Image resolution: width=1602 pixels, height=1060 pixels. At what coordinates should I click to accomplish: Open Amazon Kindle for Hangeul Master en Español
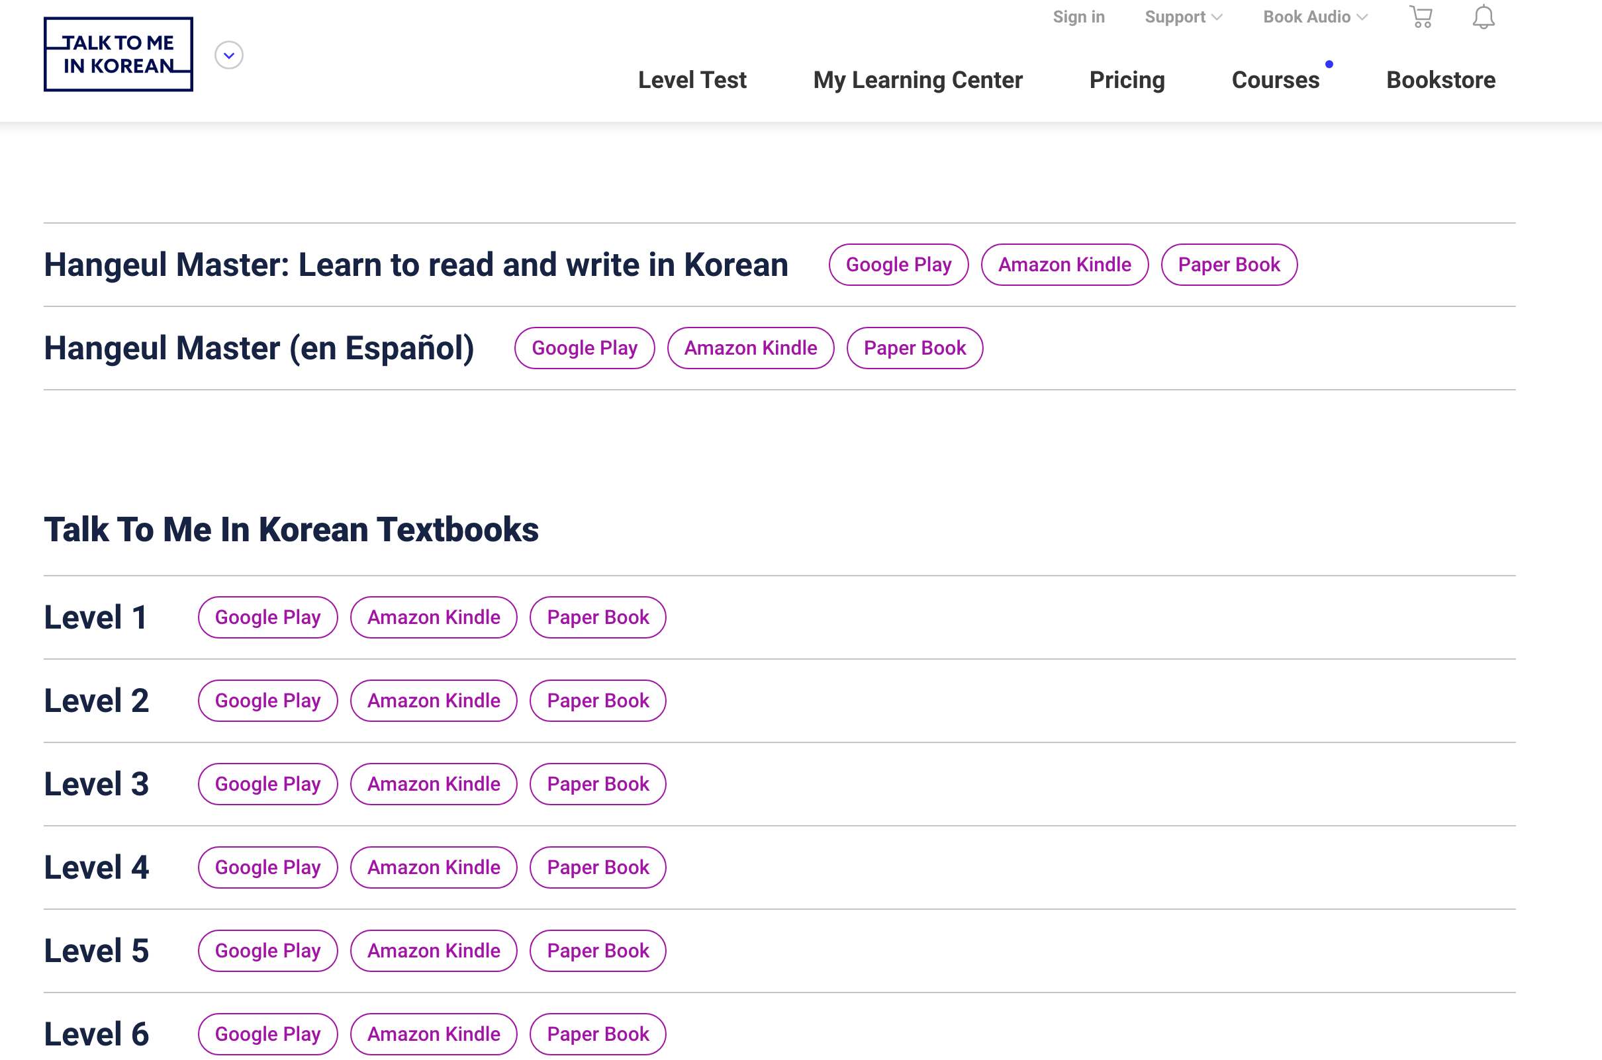(751, 348)
